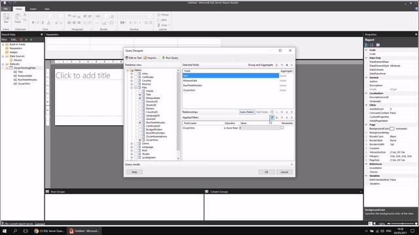Click the red delete field icon in Selected fields
This screenshot has width=419, height=235.
[x=276, y=65]
